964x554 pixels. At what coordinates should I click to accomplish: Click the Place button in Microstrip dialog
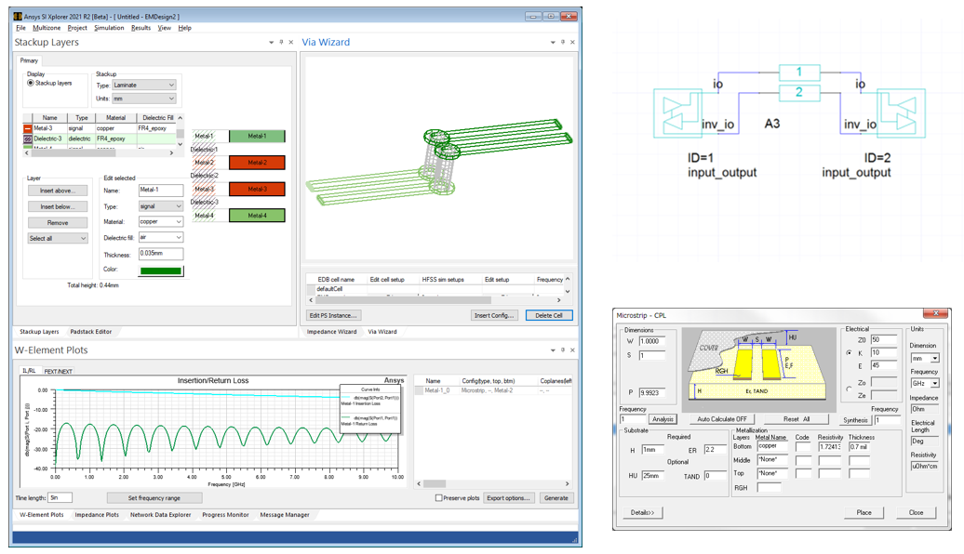pos(864,512)
